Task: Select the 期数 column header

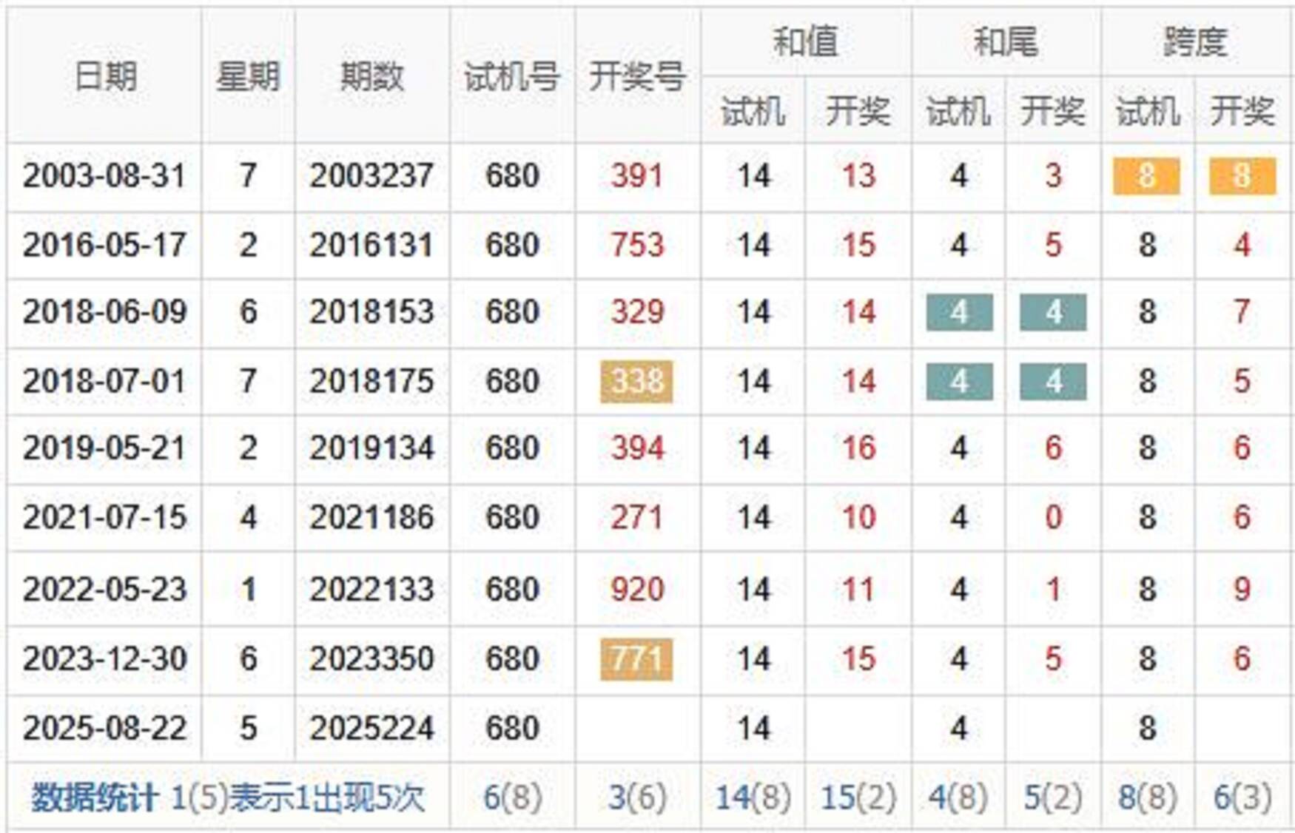Action: click(371, 76)
